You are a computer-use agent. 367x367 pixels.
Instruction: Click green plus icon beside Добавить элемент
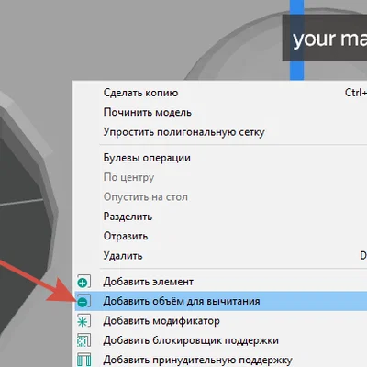(83, 282)
